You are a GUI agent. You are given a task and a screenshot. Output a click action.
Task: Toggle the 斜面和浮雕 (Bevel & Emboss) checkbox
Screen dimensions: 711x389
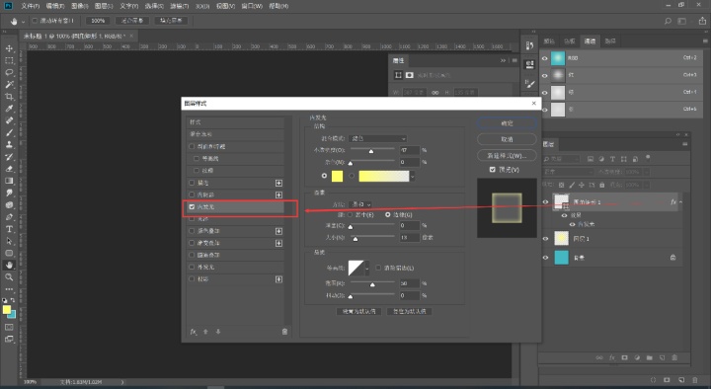[x=192, y=146]
